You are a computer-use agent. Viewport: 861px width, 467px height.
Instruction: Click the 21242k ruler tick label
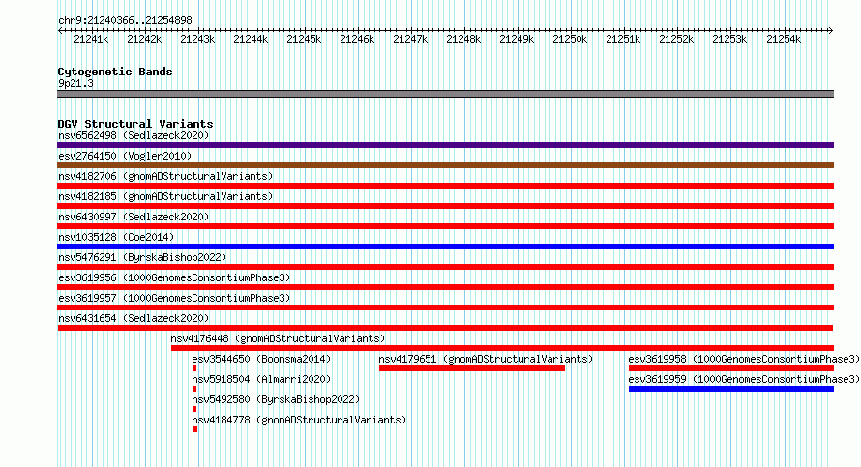144,39
